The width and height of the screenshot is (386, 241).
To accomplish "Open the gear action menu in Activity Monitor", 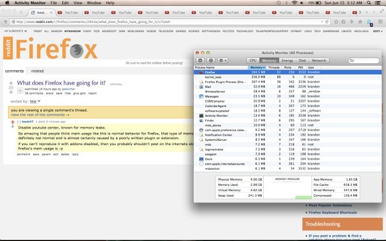I will pos(222,60).
